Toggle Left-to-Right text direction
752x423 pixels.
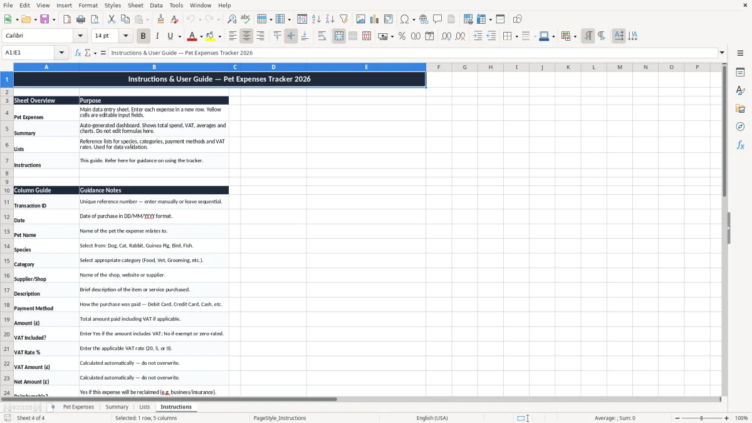[588, 36]
